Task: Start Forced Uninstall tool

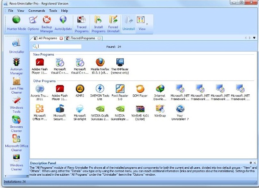Action: tap(113, 24)
